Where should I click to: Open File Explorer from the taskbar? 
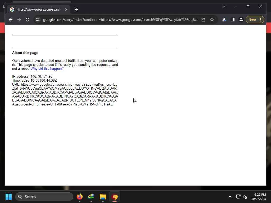pos(103,197)
